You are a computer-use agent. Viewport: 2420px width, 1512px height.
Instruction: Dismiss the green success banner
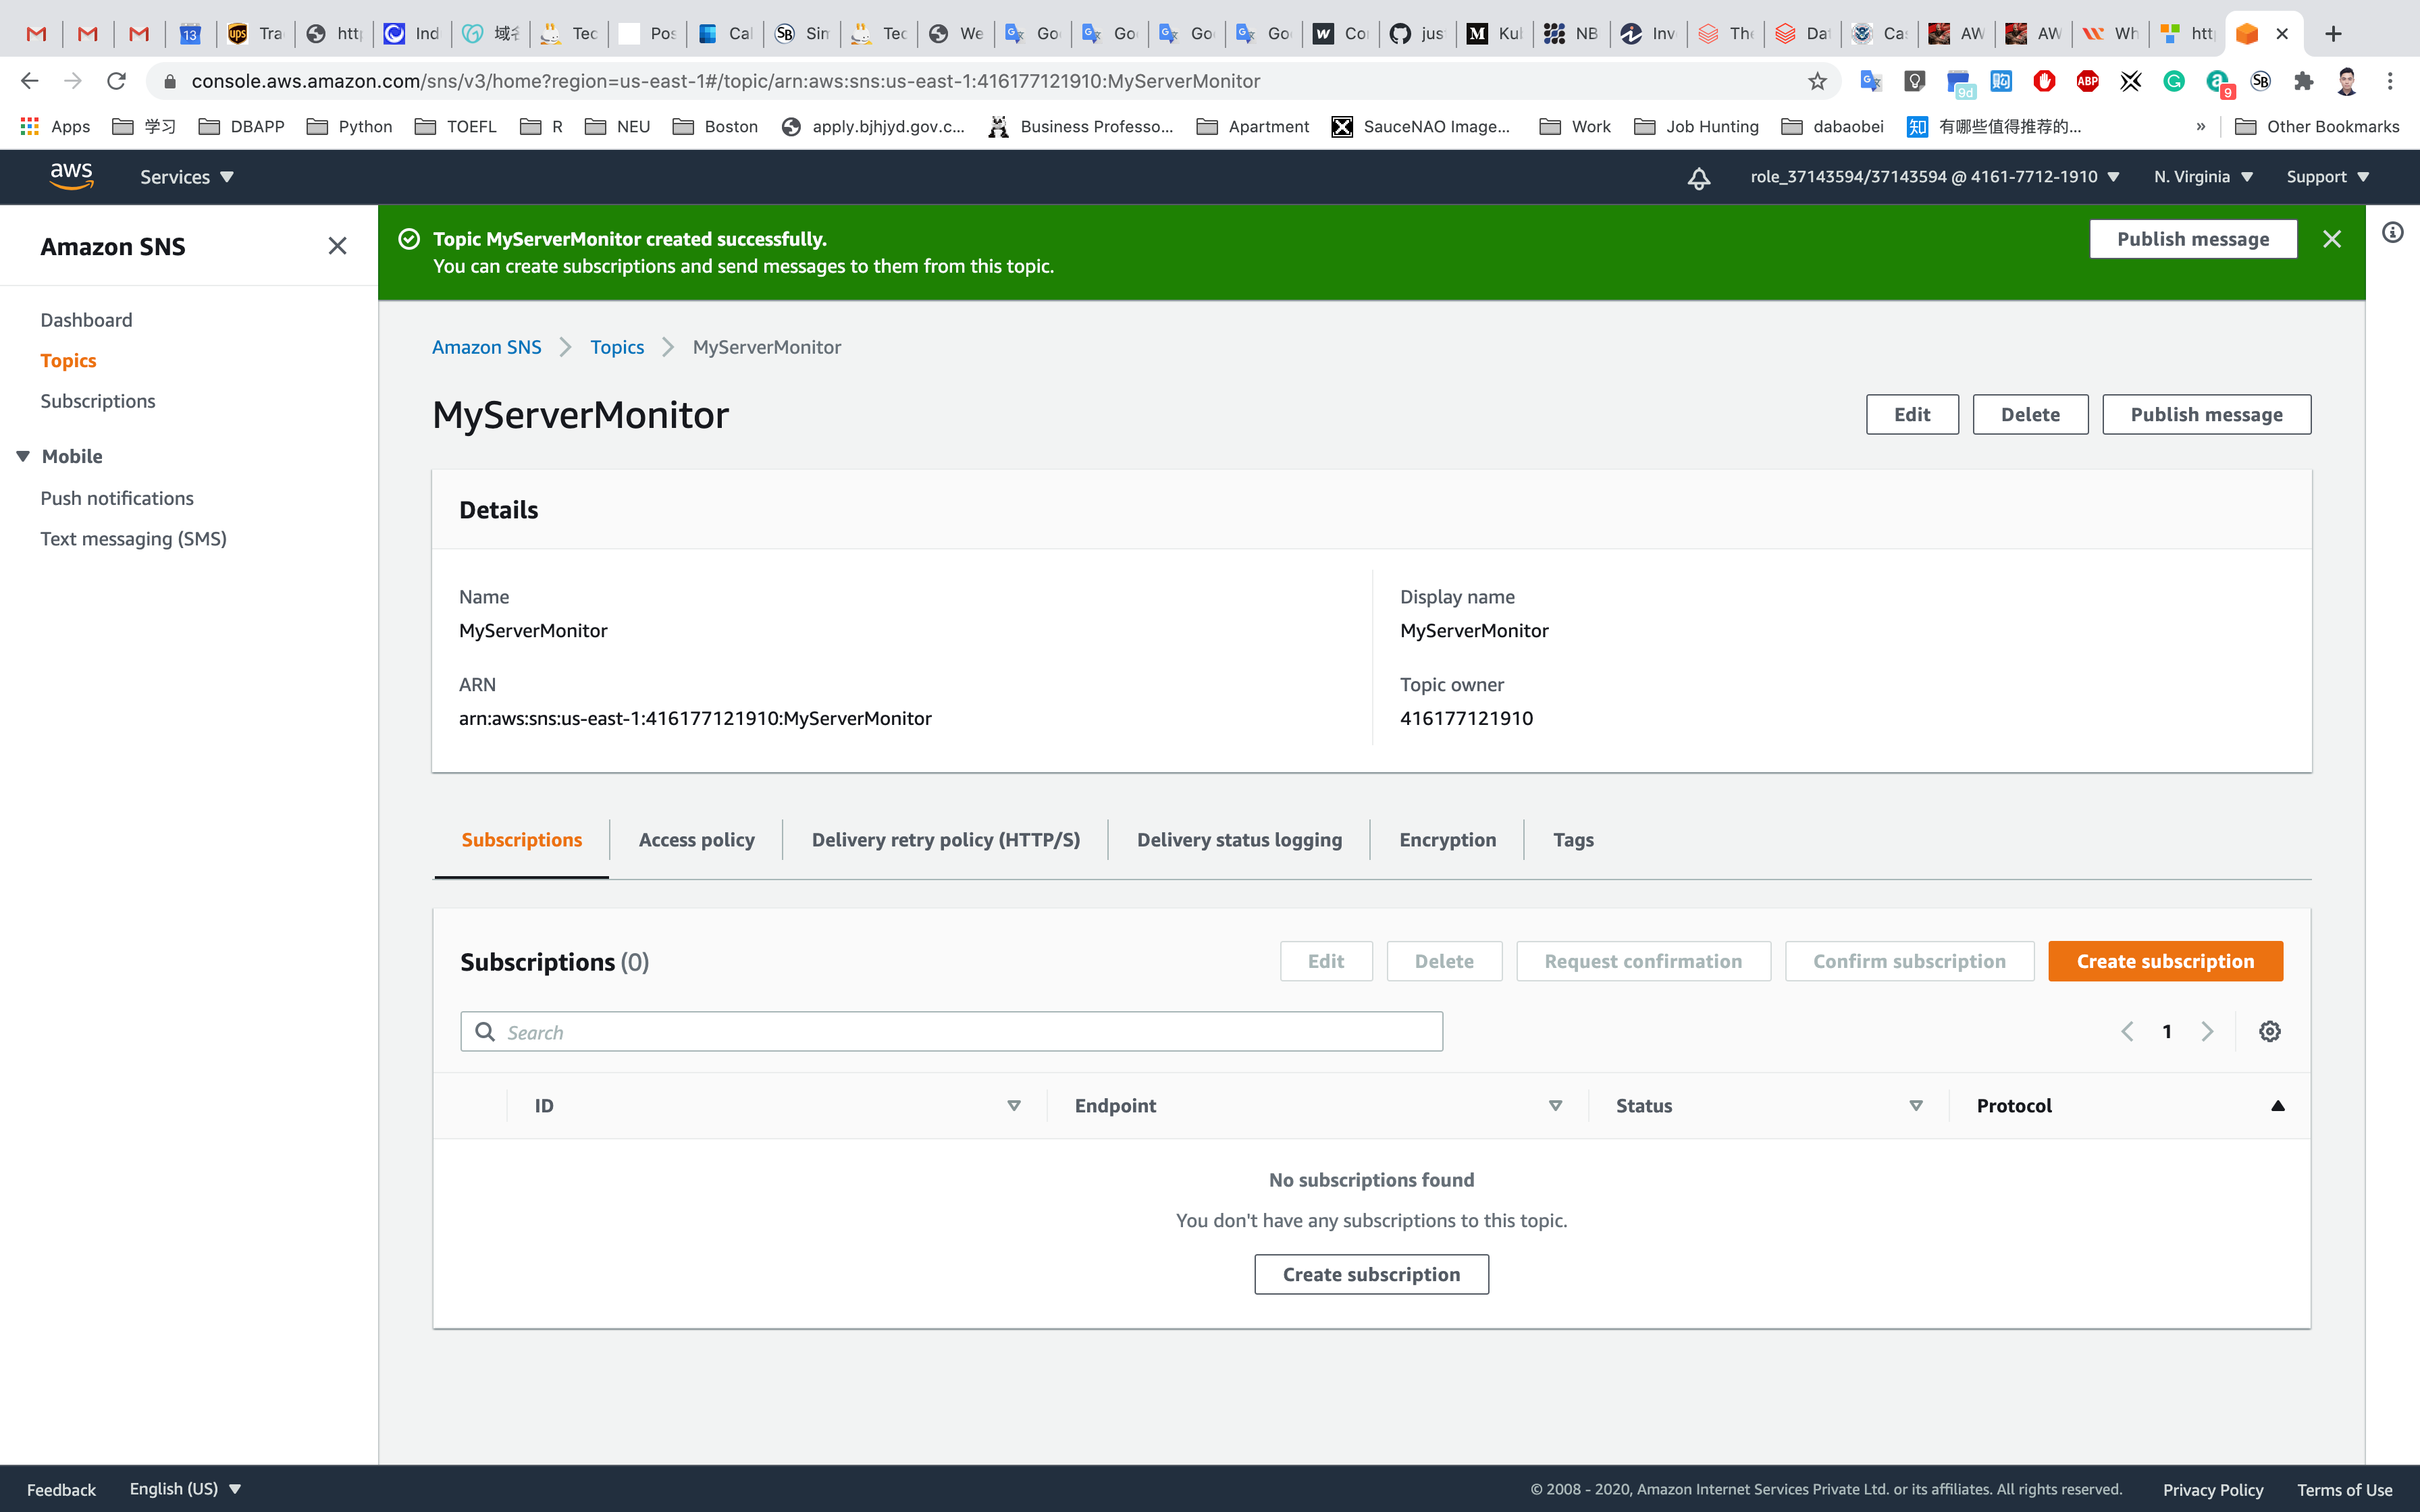2331,239
